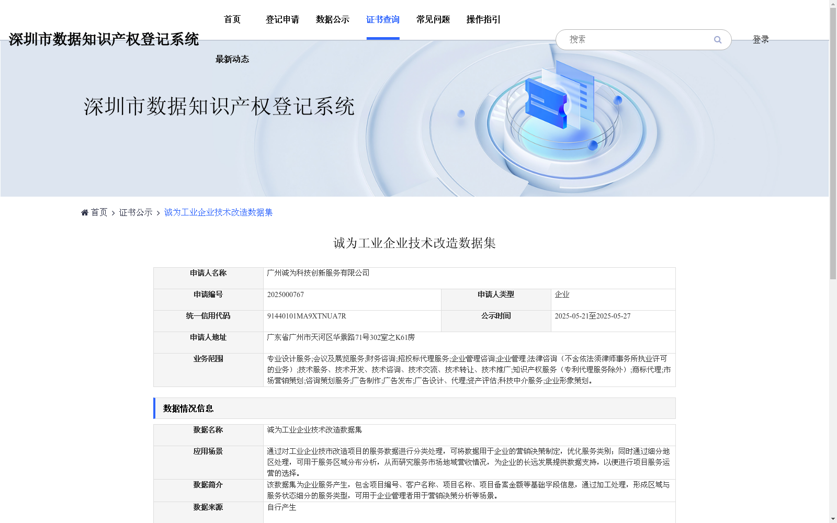Click the 申请人类型 label cell

coord(496,300)
